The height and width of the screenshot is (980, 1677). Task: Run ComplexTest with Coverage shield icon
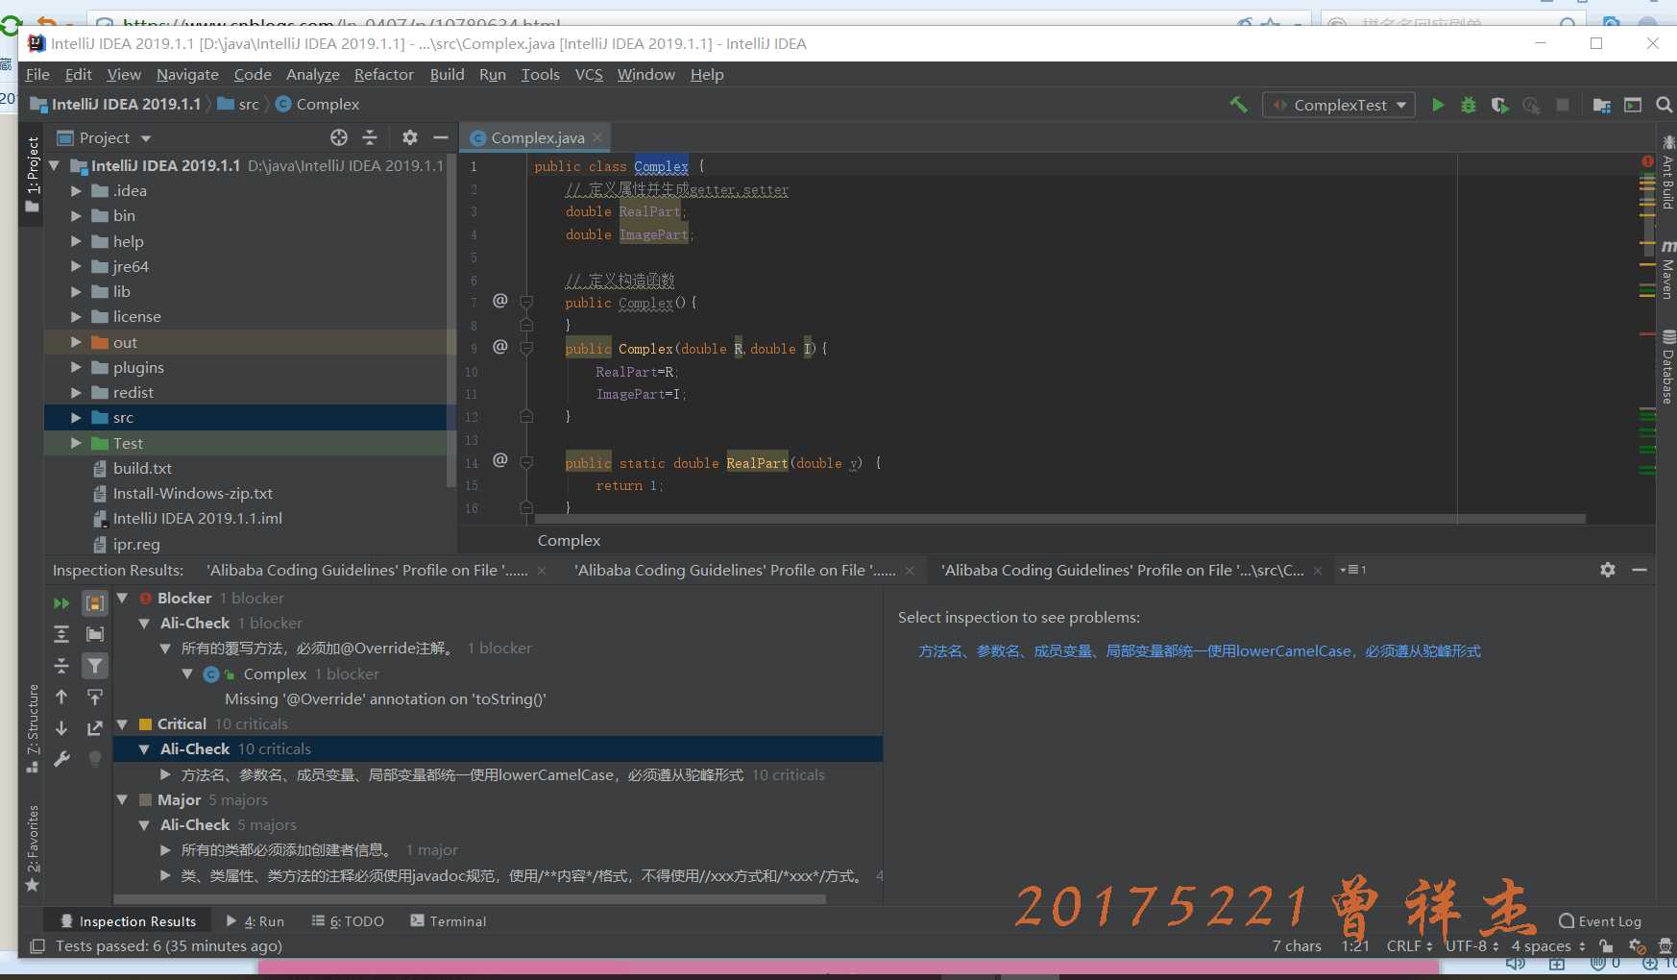pos(1499,105)
